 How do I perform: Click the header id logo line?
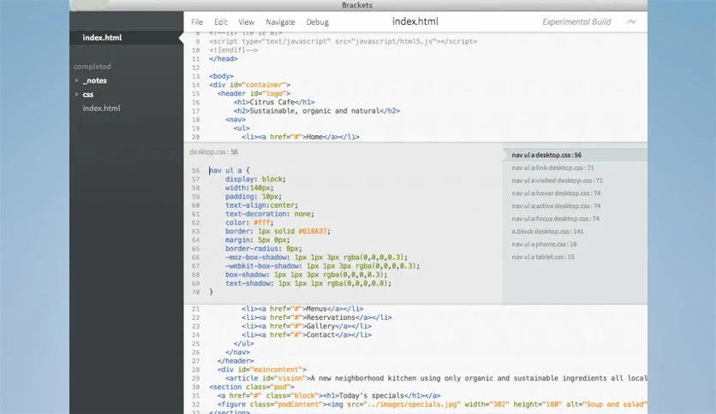tap(254, 93)
